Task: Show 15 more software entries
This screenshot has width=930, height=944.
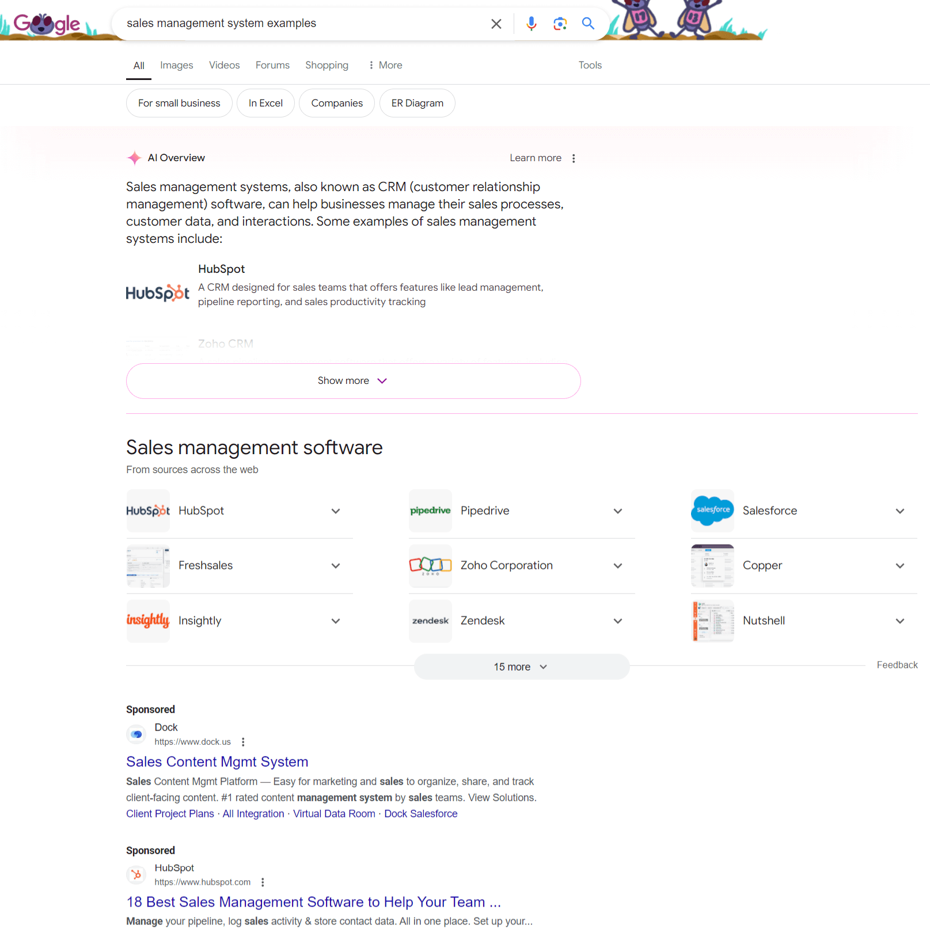Action: (x=522, y=667)
